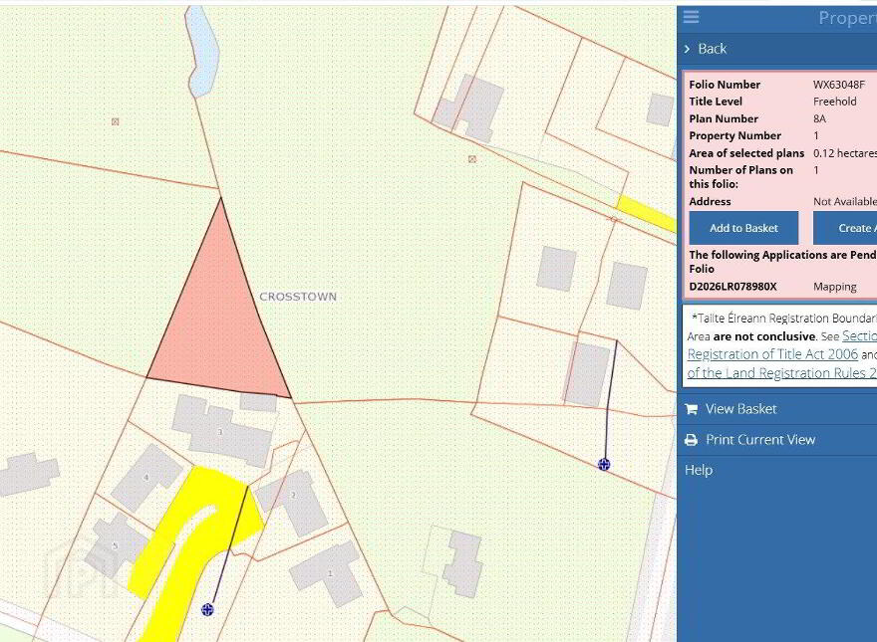This screenshot has height=642, width=877.
Task: Select Print Current View
Action: [x=760, y=440]
